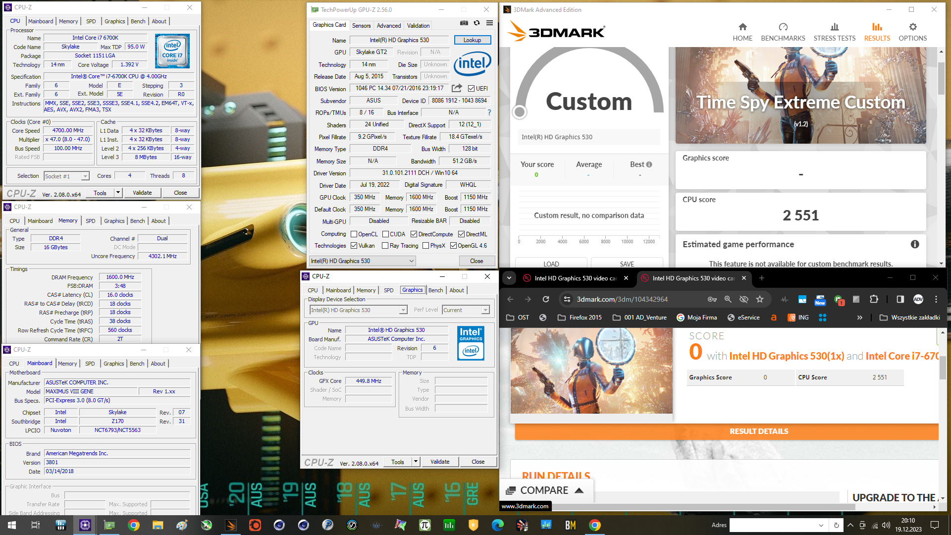Open Tools dropdown arrow in CPU-Z Graphics window
951x535 pixels.
tap(416, 462)
